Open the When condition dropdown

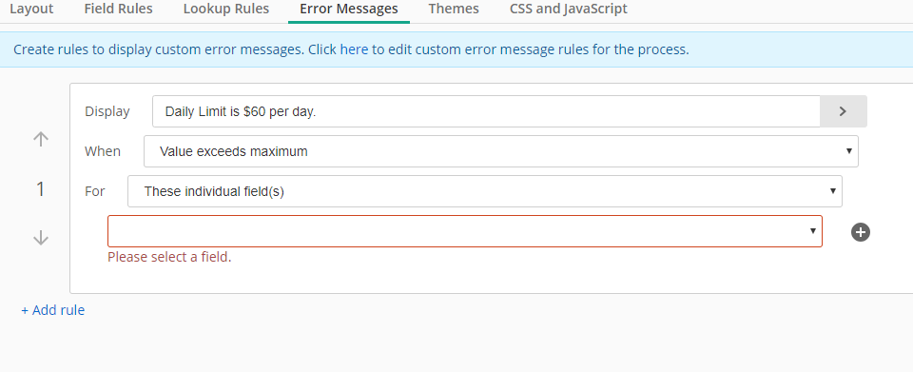[x=501, y=151]
